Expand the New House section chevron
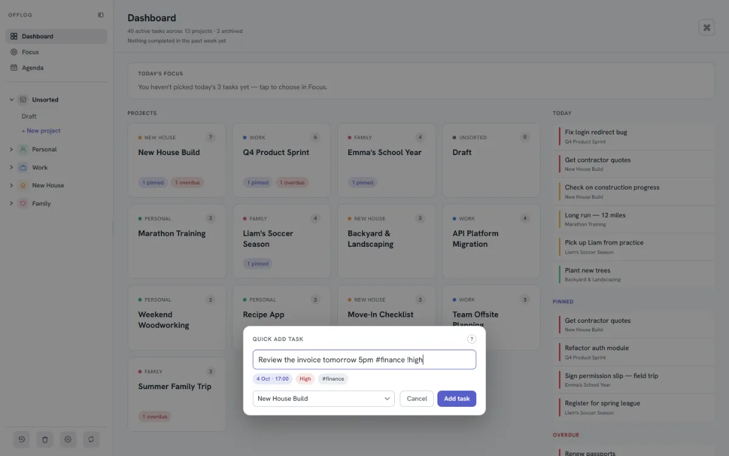This screenshot has width=729, height=456. pyautogui.click(x=12, y=185)
